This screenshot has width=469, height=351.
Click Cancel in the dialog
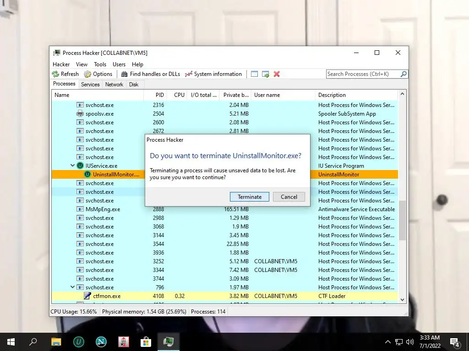coord(289,197)
